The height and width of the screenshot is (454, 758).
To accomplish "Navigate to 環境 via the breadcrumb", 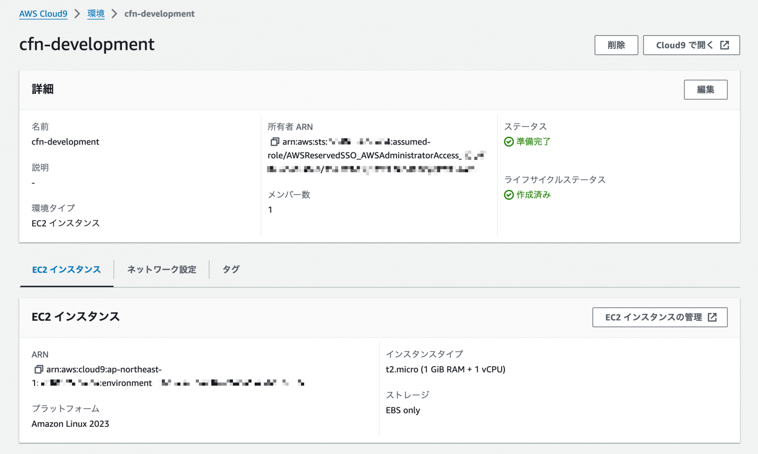I will pos(96,13).
